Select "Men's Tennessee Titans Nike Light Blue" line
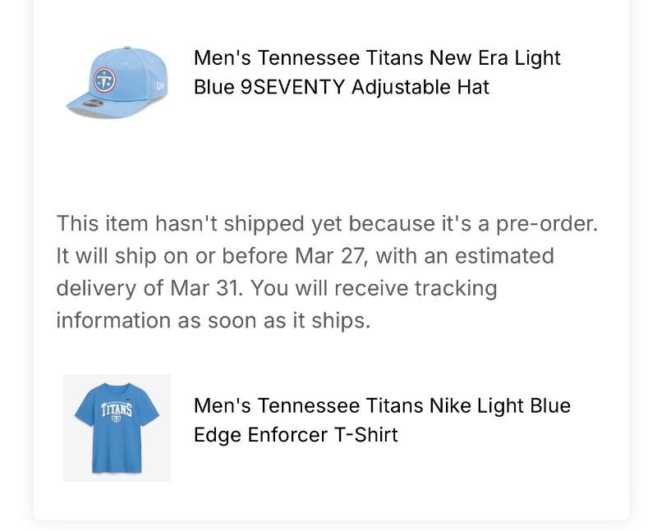657x531 pixels. [382, 405]
